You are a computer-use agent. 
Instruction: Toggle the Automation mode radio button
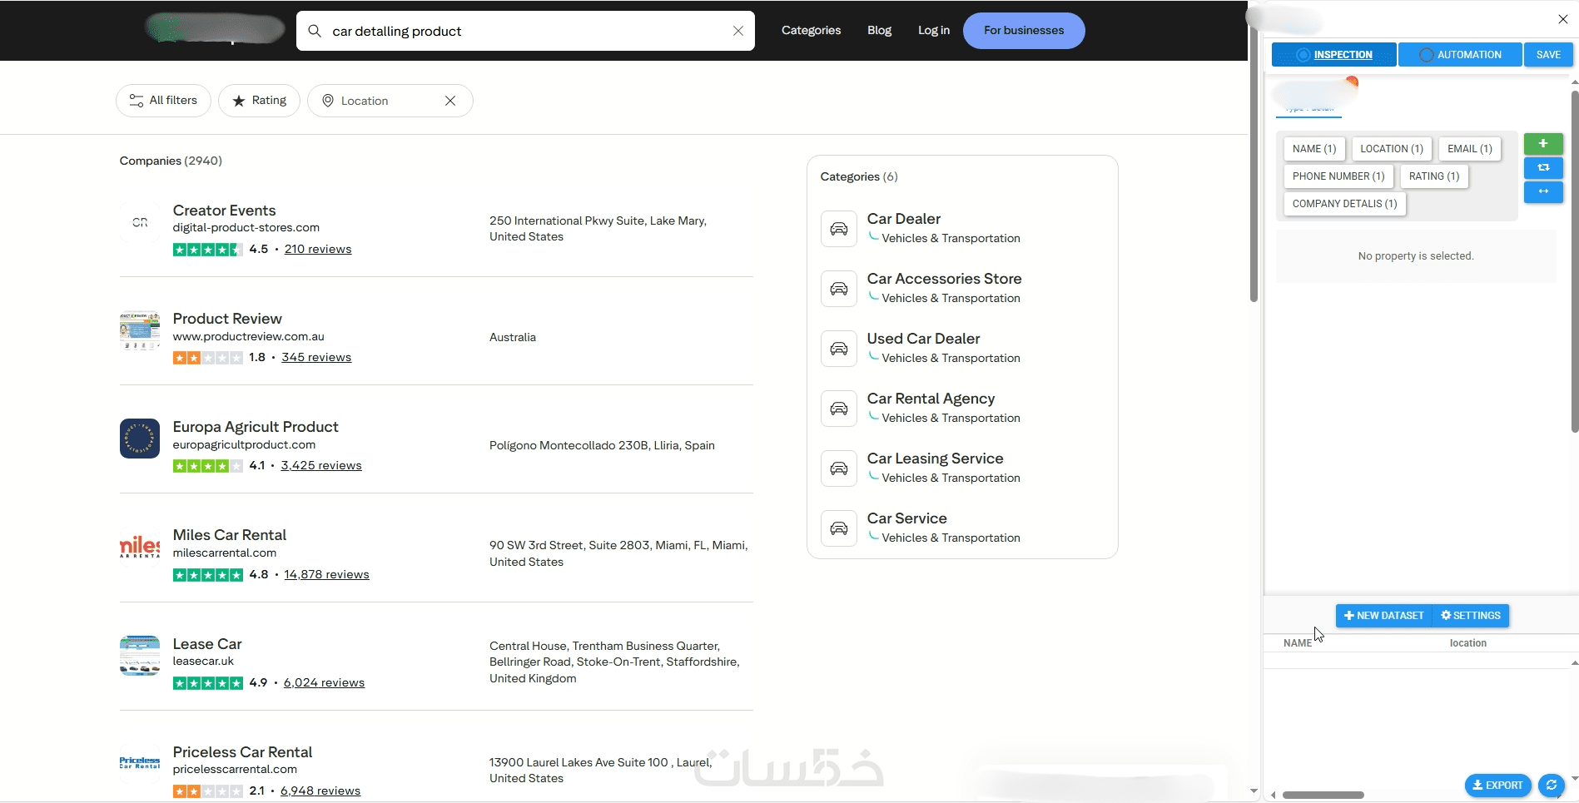[1426, 55]
